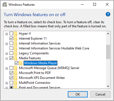Image resolution: width=114 pixels, height=101 pixels.
Task: Click the Internet Explorer 11 folder icon
Action: click(16, 38)
